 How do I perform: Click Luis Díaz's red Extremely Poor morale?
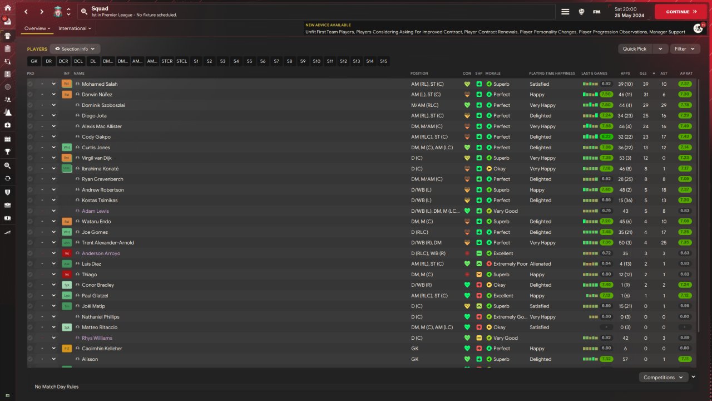click(x=507, y=264)
